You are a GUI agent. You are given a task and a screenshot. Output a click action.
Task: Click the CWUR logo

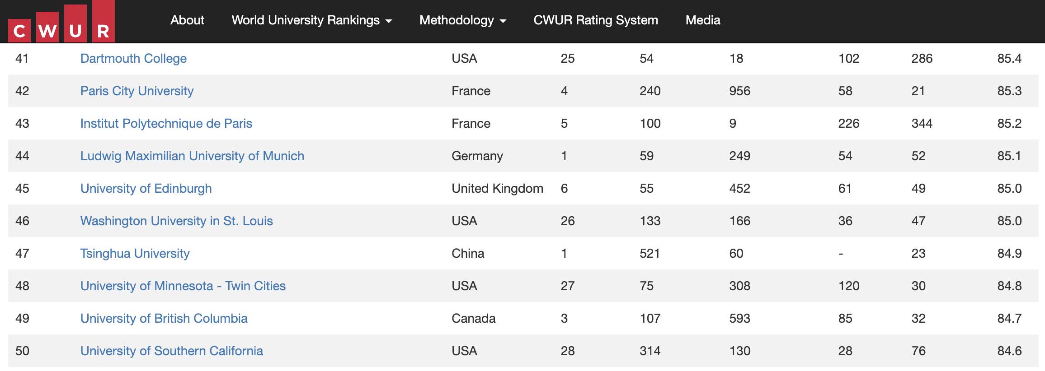tap(61, 22)
